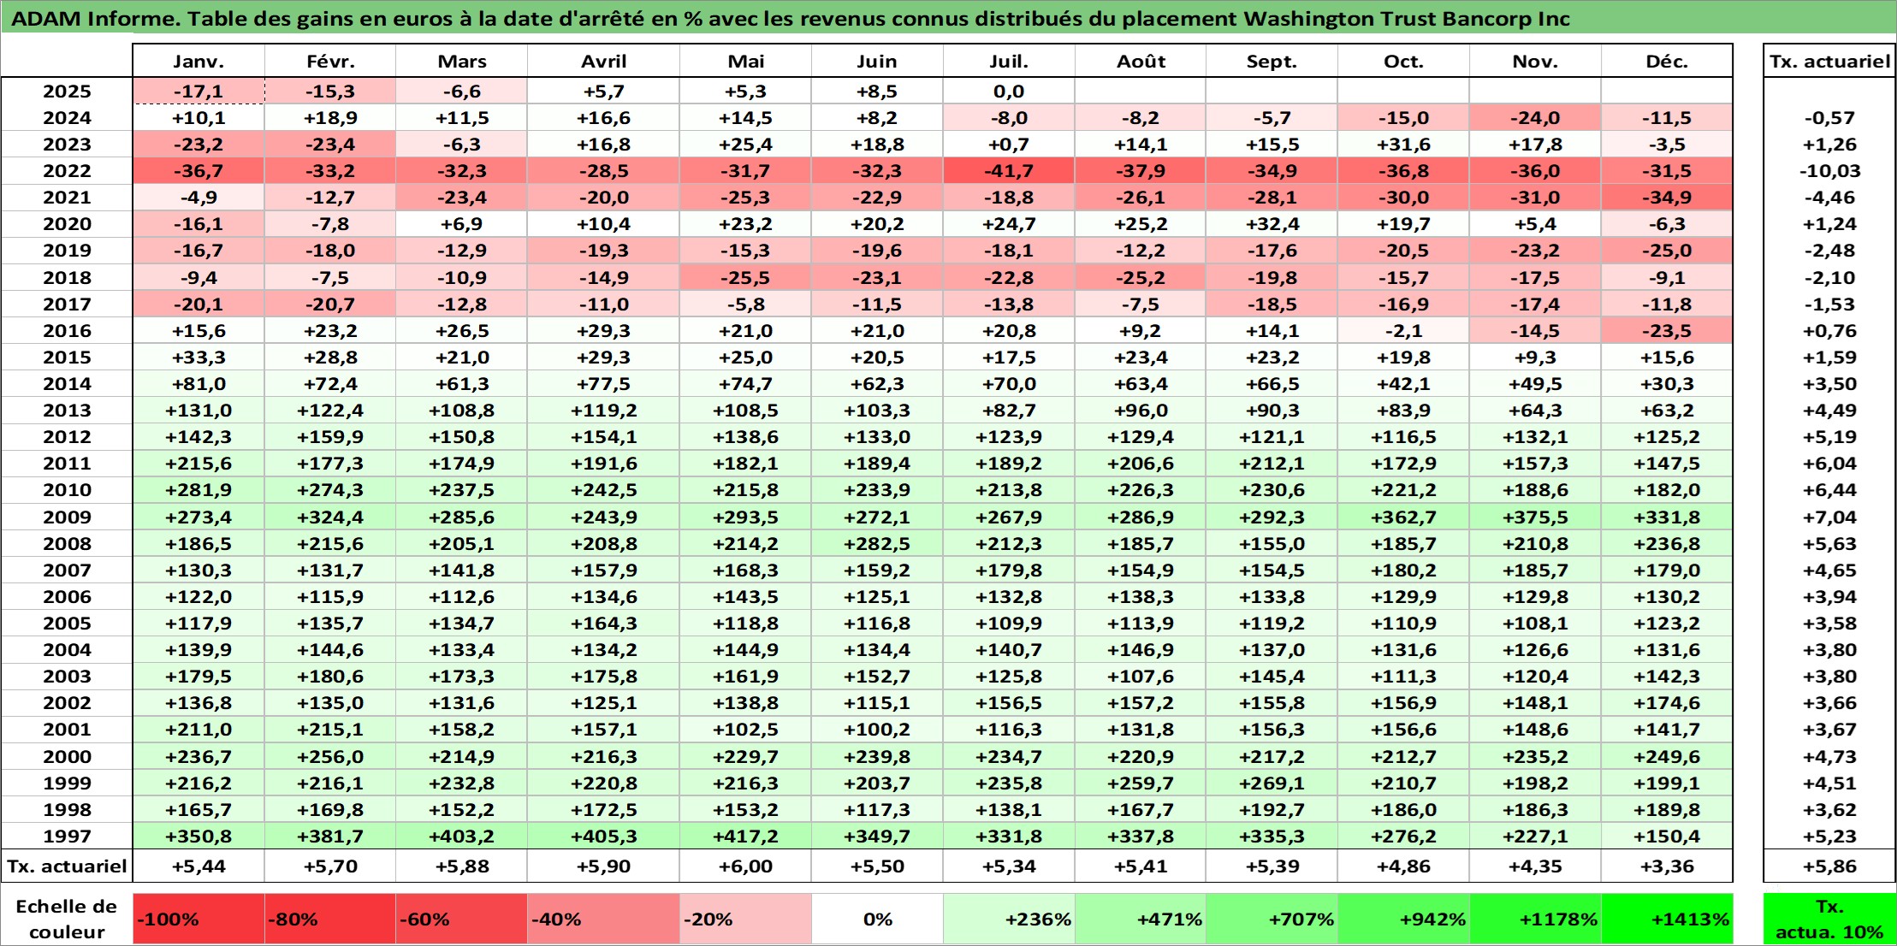The image size is (1897, 946).
Task: Select the +1413% green color scale swatch
Action: (1667, 919)
